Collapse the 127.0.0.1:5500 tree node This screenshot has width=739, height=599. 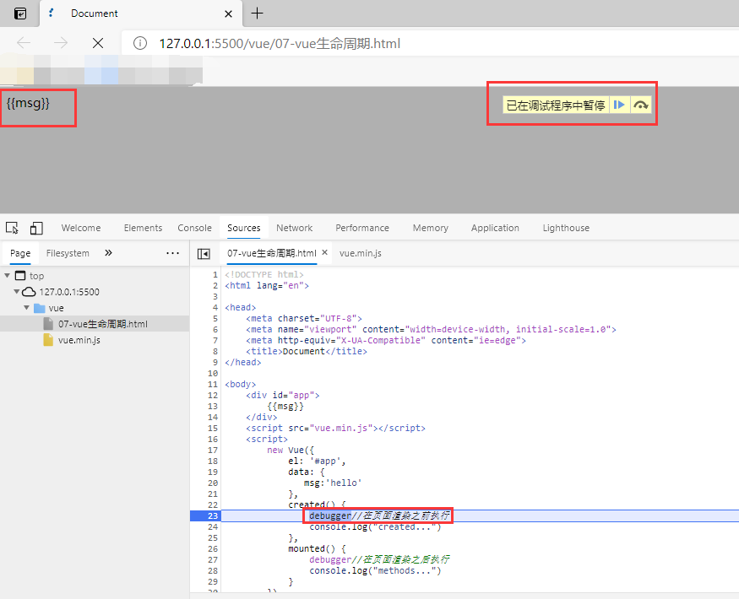pyautogui.click(x=17, y=292)
